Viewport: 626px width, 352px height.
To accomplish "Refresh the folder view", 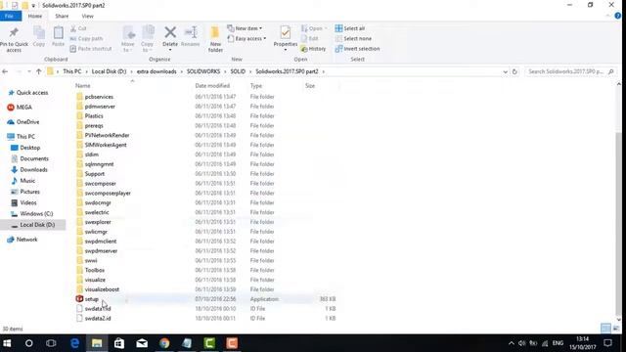I will pyautogui.click(x=514, y=71).
